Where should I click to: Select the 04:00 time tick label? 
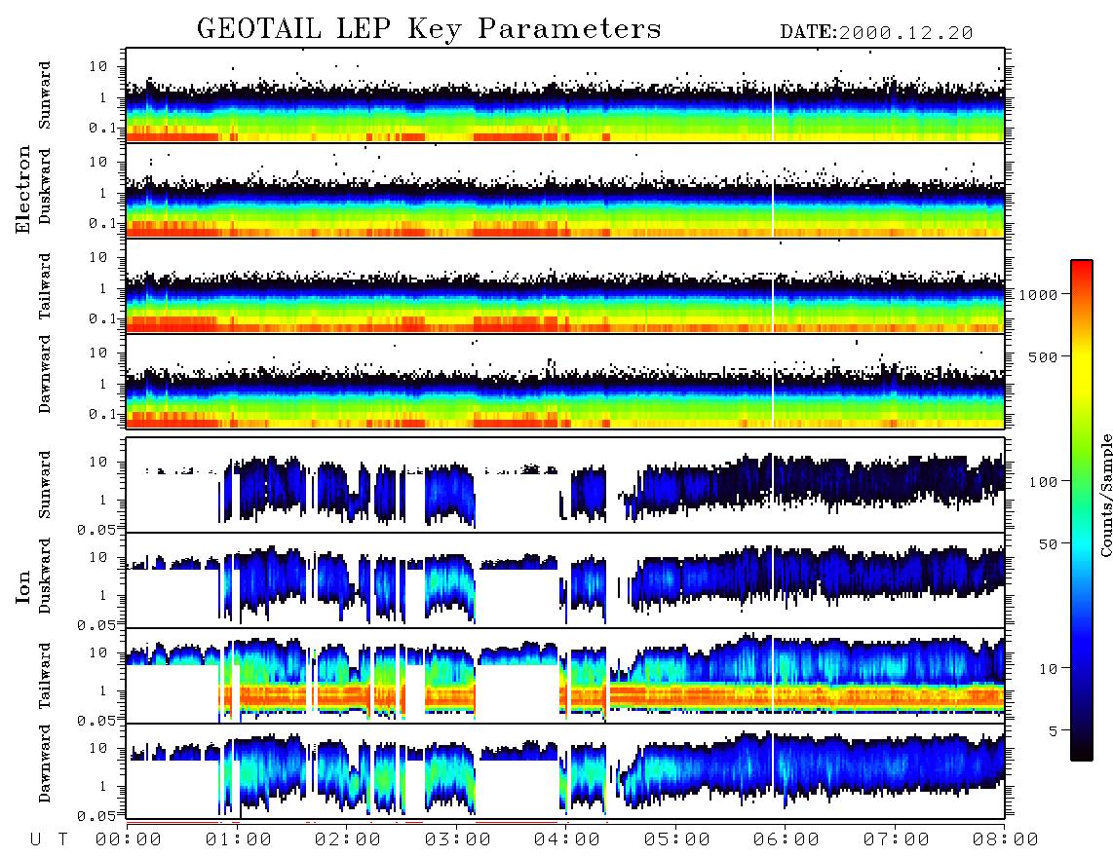(567, 840)
